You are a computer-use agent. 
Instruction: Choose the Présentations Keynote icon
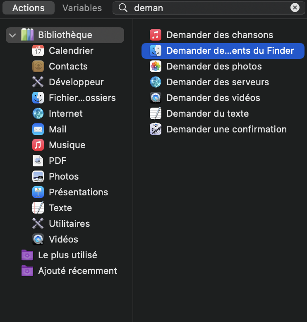38,192
